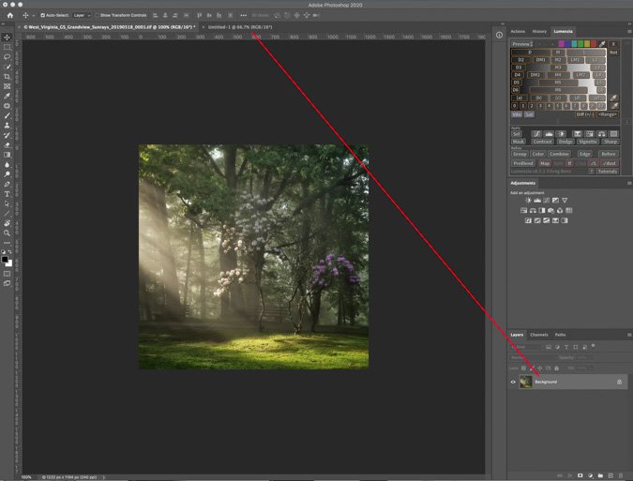
Task: Select the Eyedropper tool in the toolbar
Action: coord(7,96)
